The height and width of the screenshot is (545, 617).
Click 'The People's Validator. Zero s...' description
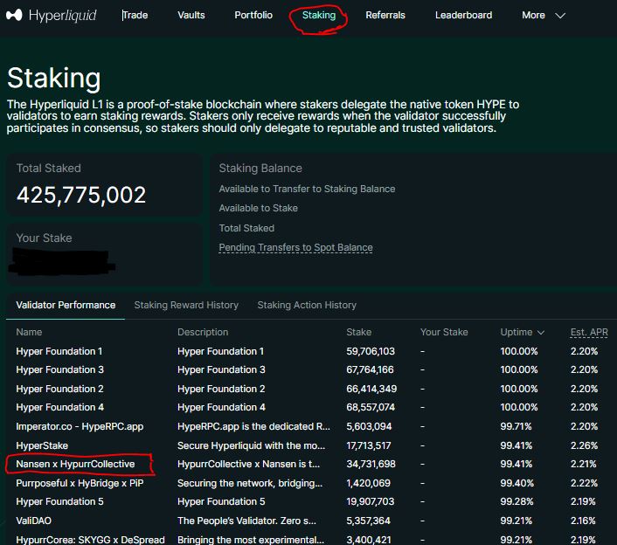[x=246, y=521]
